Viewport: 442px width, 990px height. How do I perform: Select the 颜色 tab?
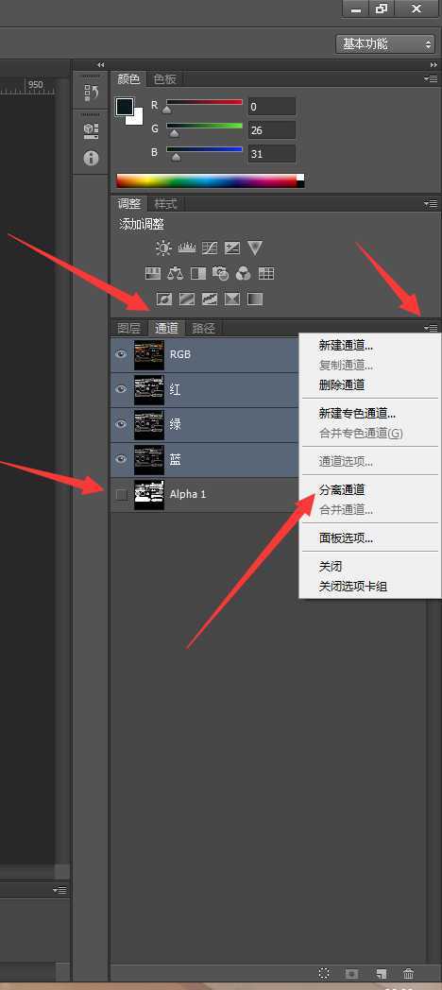point(128,79)
